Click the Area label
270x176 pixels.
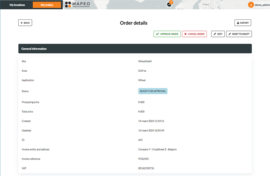click(24, 71)
